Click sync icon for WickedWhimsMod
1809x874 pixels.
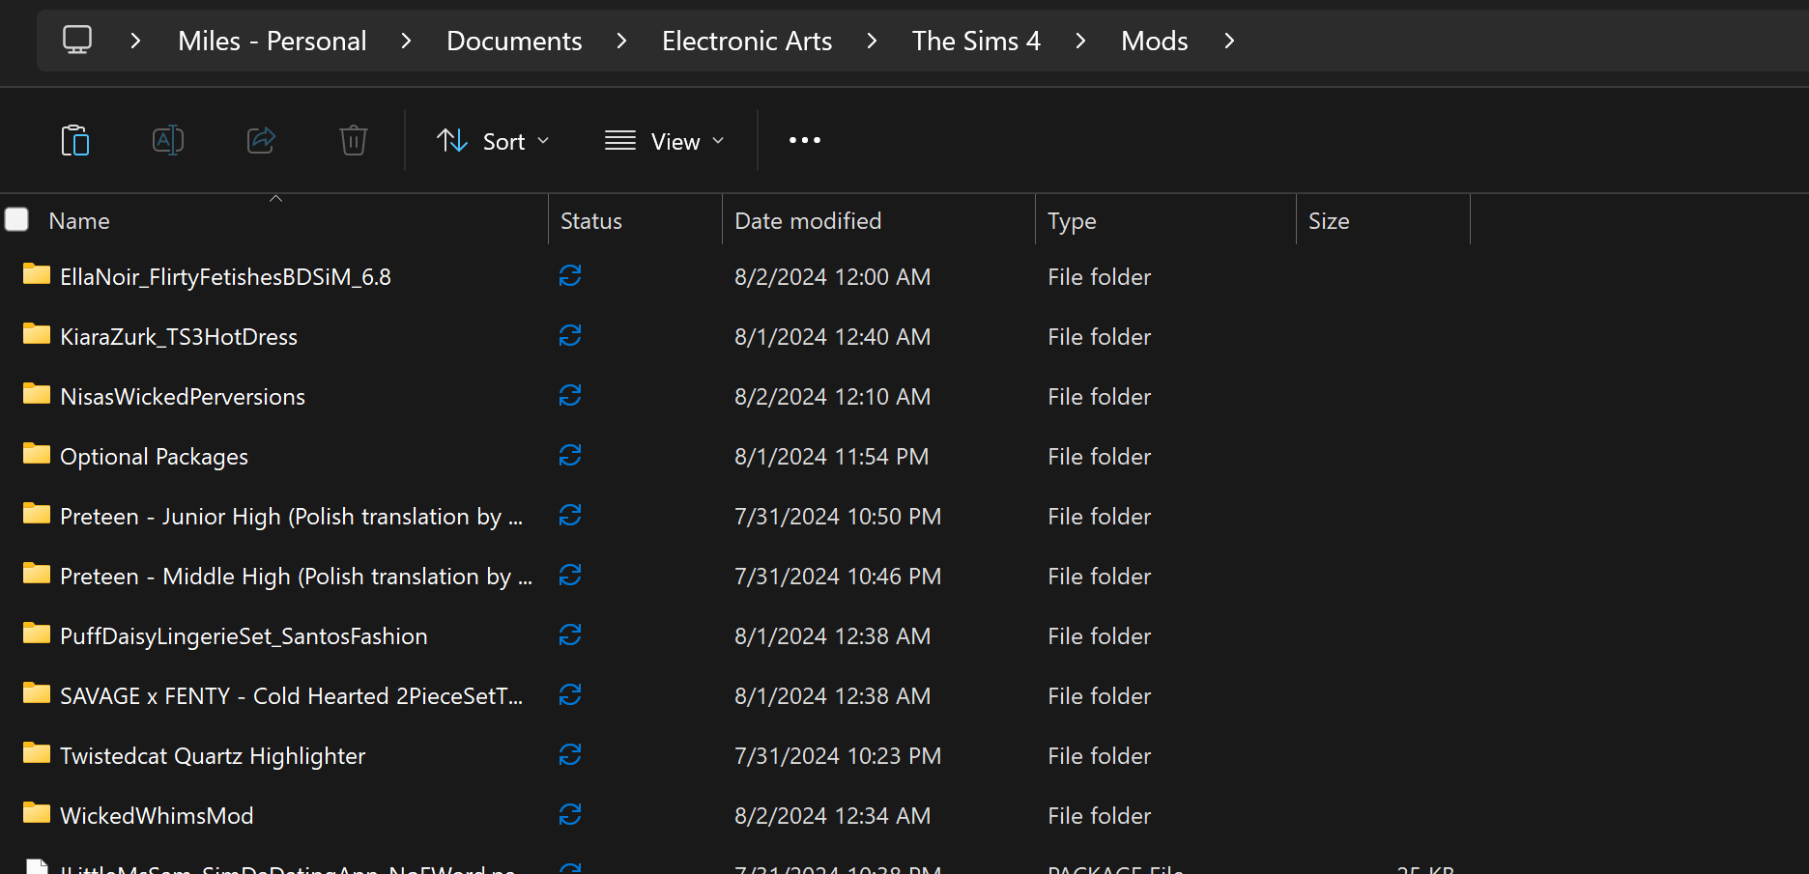click(x=570, y=815)
